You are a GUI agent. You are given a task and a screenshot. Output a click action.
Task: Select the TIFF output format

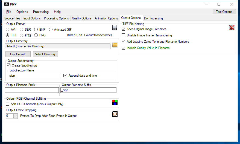(x=7, y=35)
